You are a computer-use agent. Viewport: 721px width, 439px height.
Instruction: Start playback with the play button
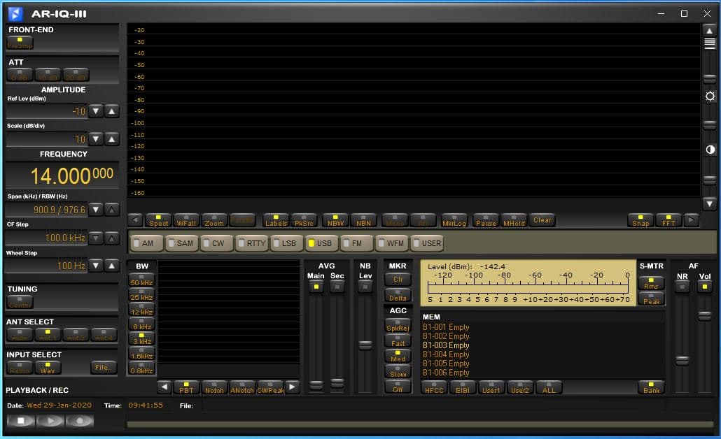[50, 421]
